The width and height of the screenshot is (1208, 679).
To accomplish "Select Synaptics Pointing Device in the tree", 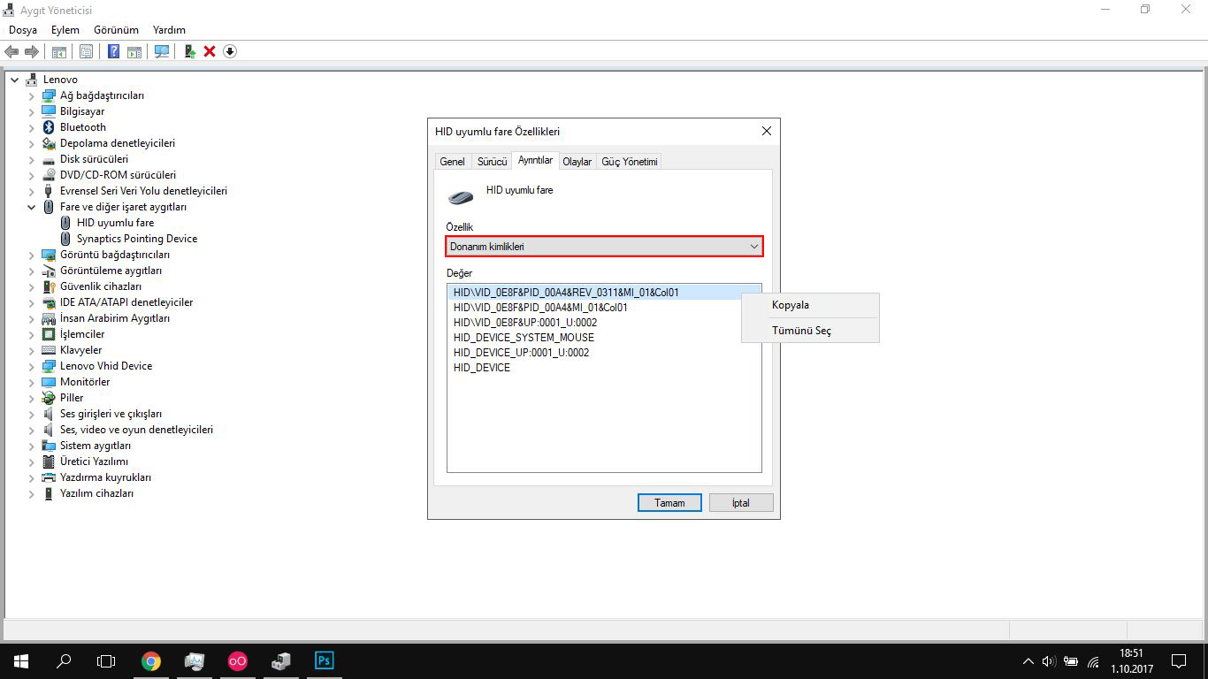I will (x=137, y=239).
